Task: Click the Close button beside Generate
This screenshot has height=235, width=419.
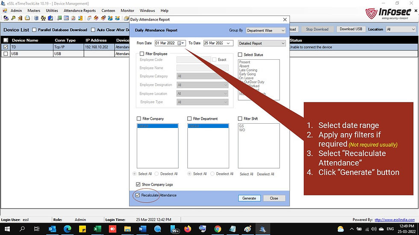Action: pyautogui.click(x=274, y=198)
